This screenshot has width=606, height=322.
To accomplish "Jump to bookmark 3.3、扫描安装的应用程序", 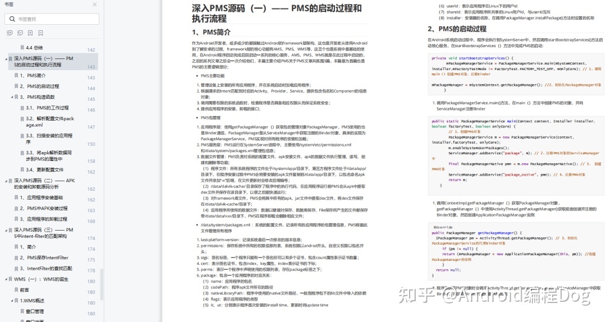I will click(49, 139).
